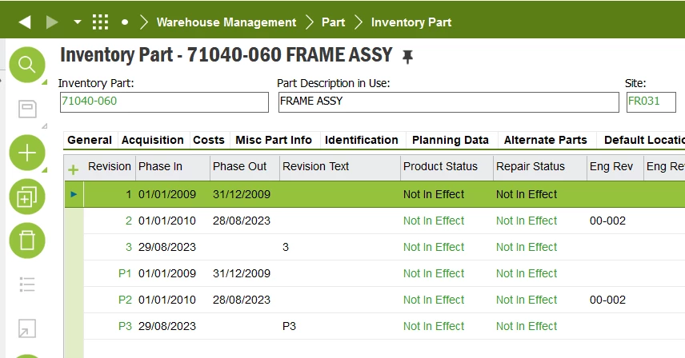Open revision P3 link
Image resolution: width=685 pixels, height=358 pixels.
(125, 326)
